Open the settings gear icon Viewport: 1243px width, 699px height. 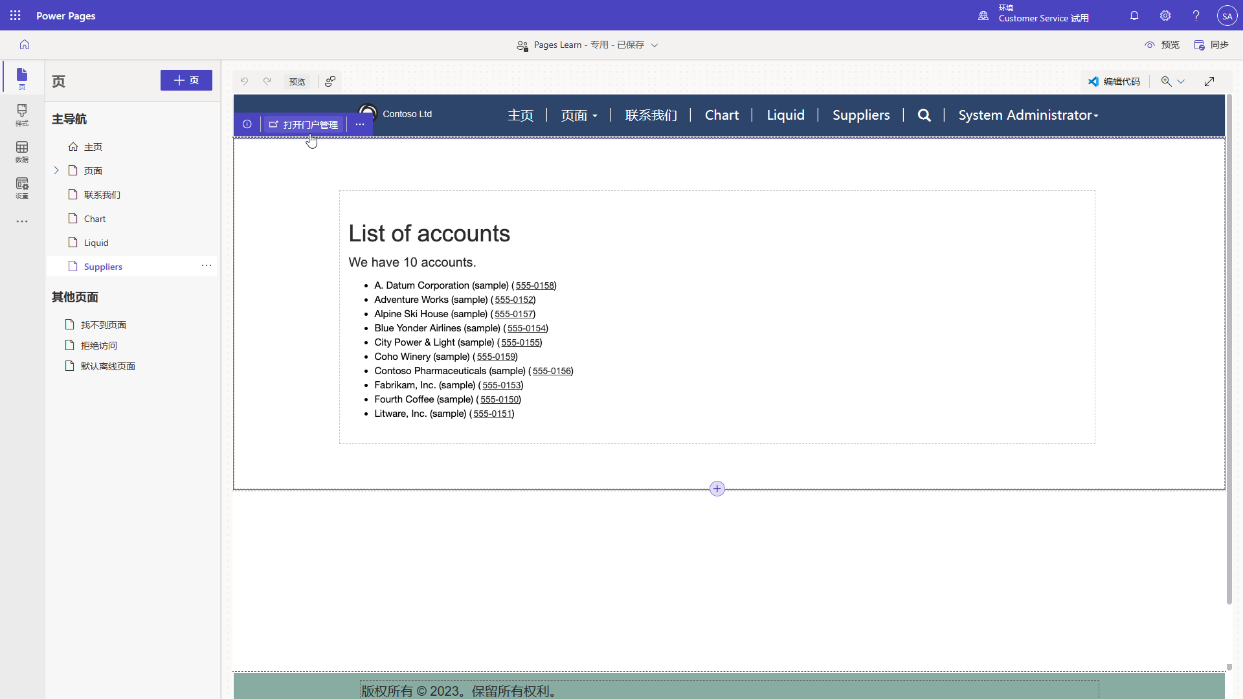point(1165,16)
